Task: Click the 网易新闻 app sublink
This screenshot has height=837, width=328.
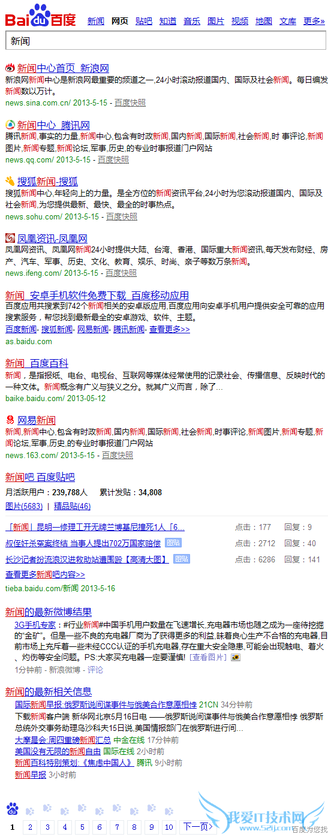Action: tap(93, 329)
